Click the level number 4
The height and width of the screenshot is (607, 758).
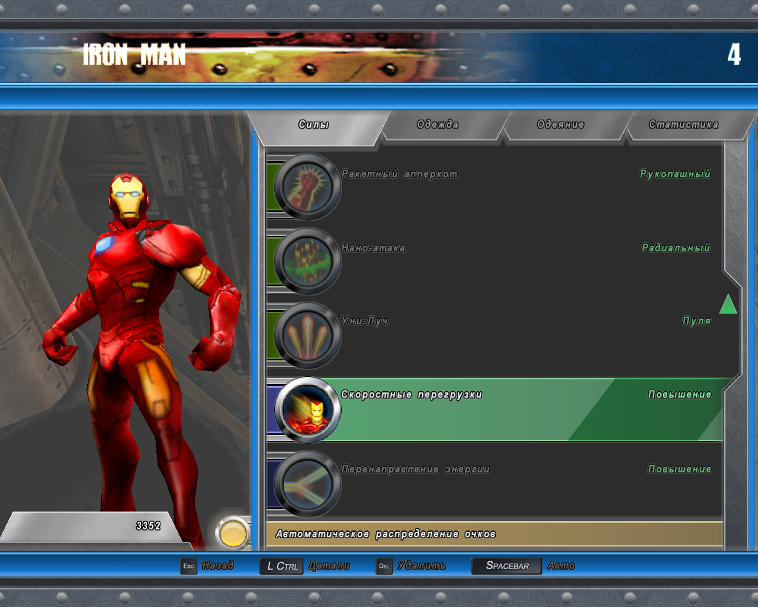(734, 55)
